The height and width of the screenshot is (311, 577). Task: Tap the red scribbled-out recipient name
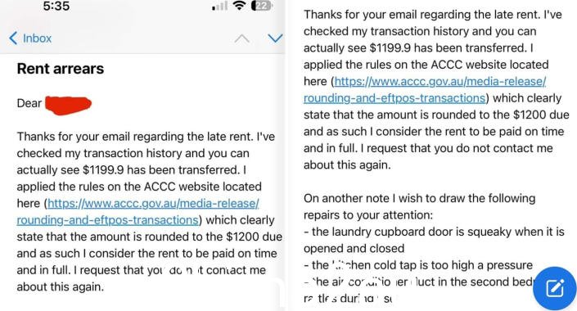click(x=68, y=105)
